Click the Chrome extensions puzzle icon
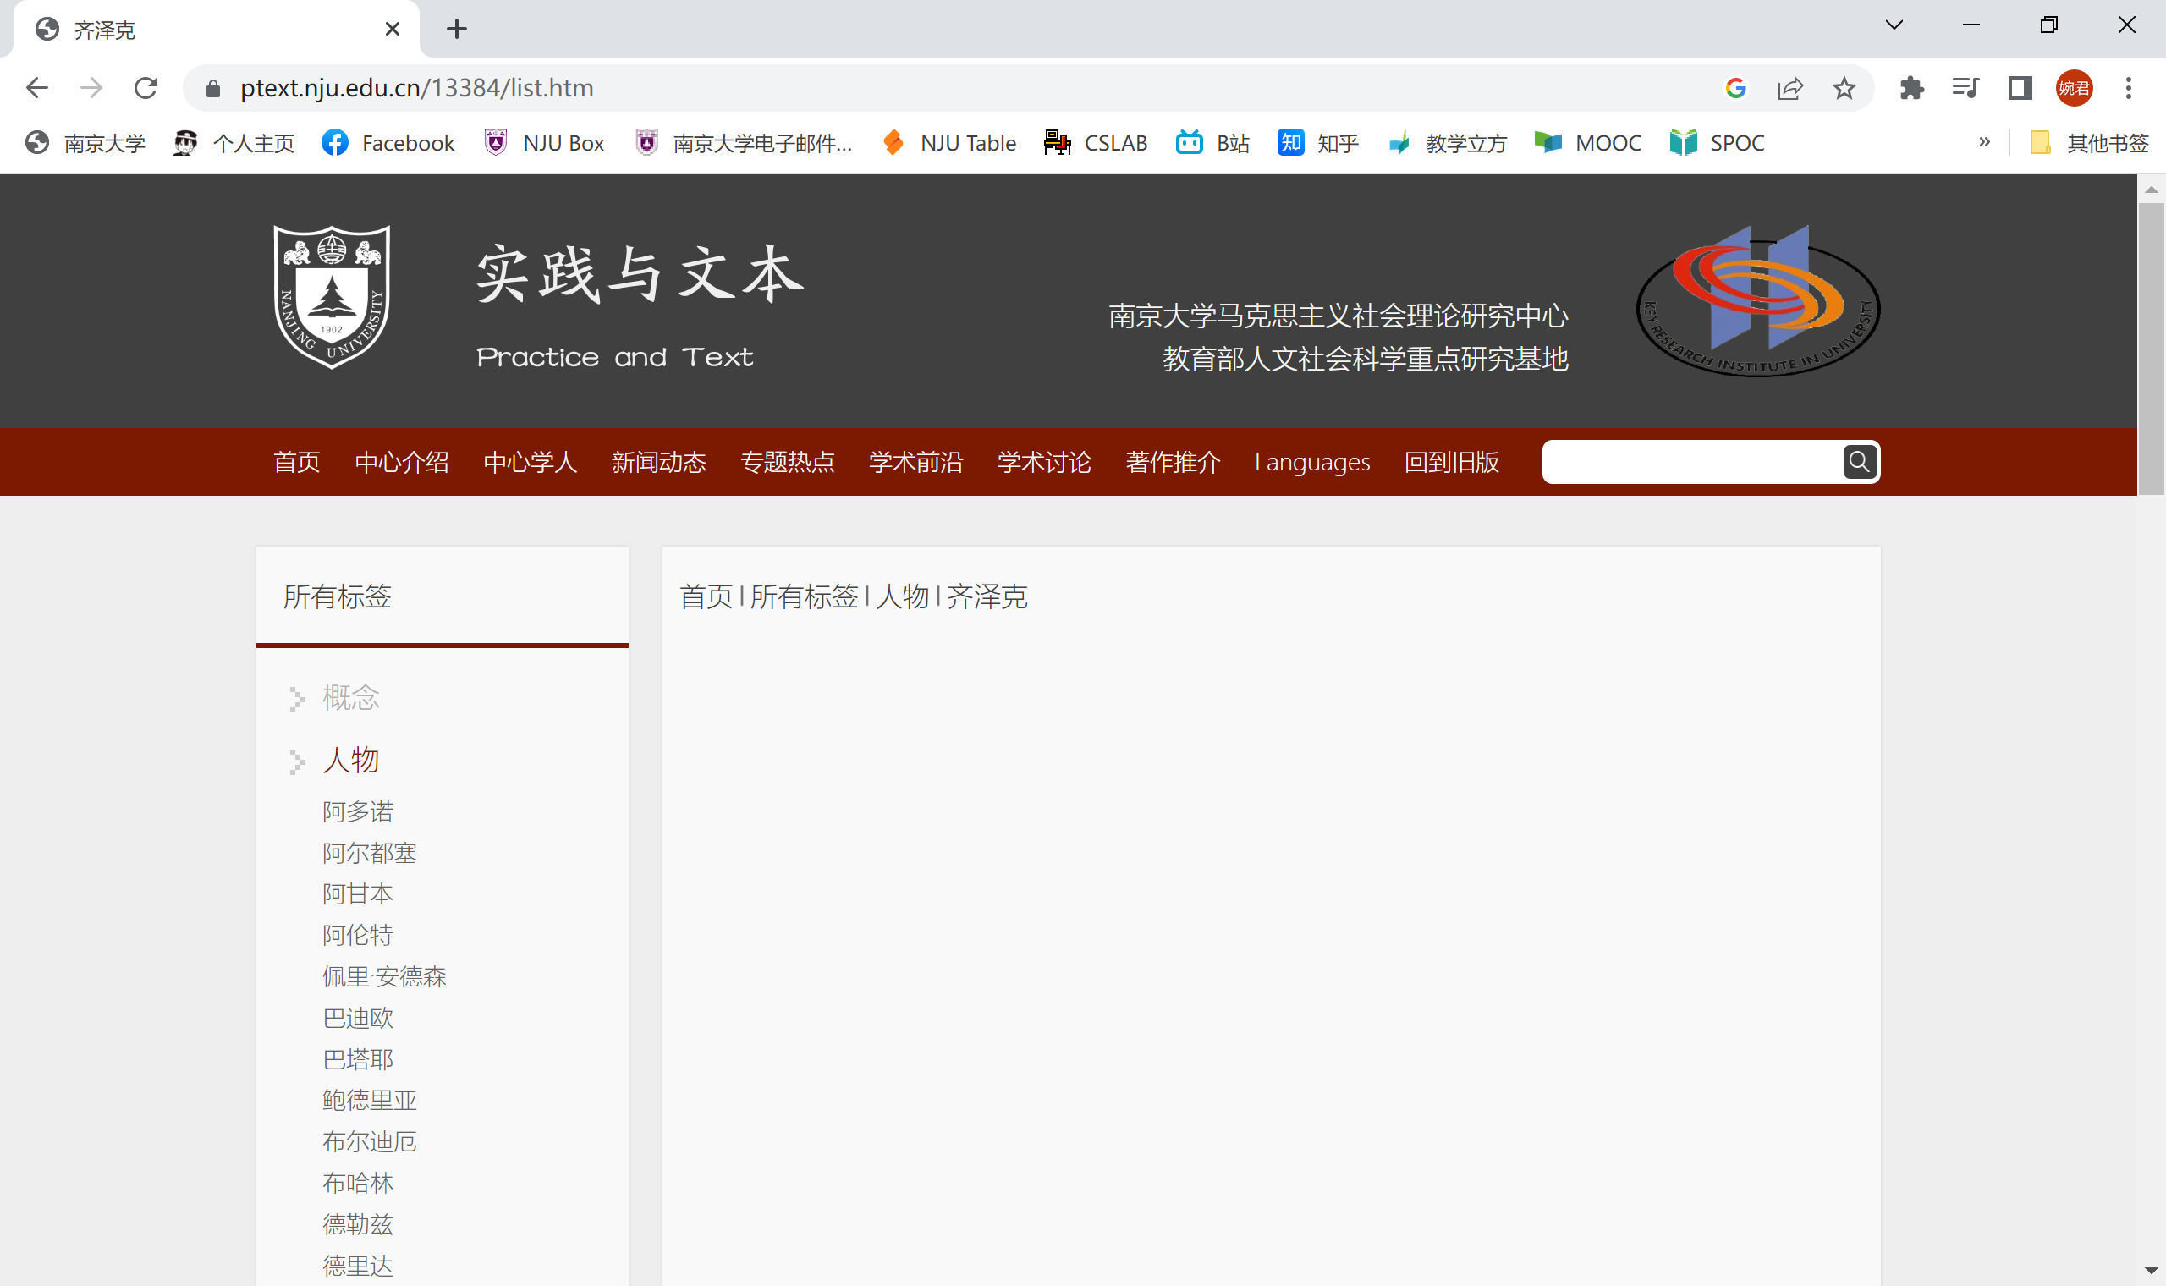Screen dimensions: 2166x1286 click(x=1912, y=87)
